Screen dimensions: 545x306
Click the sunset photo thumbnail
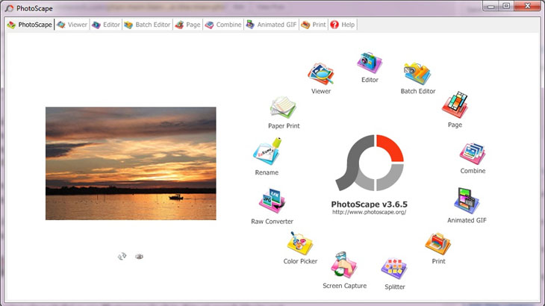click(131, 163)
